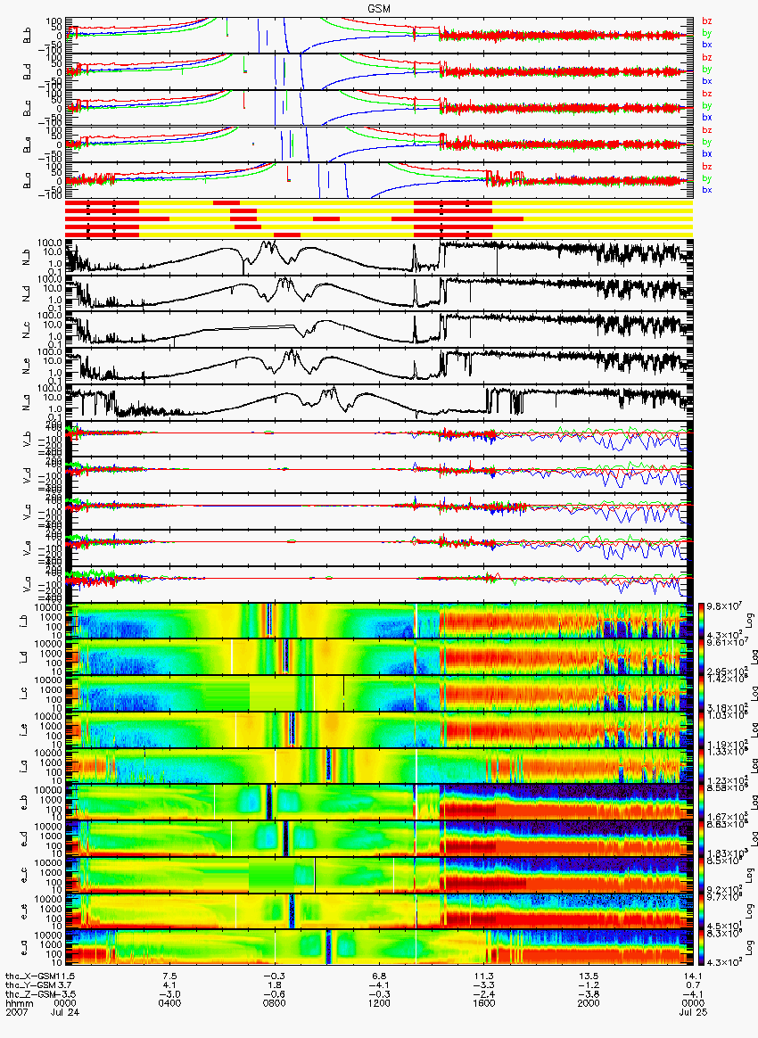Click the bx legend beside B_a panel
Image resolution: width=758 pixels, height=1038 pixels.
707,190
